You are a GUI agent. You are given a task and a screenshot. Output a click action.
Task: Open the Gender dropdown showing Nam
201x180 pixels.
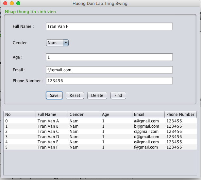[57, 43]
